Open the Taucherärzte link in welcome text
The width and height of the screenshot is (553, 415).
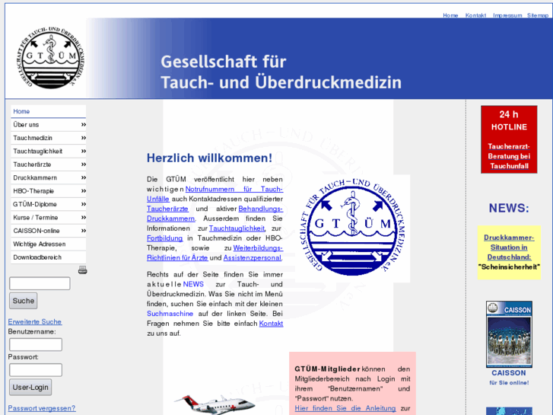pyautogui.click(x=167, y=209)
